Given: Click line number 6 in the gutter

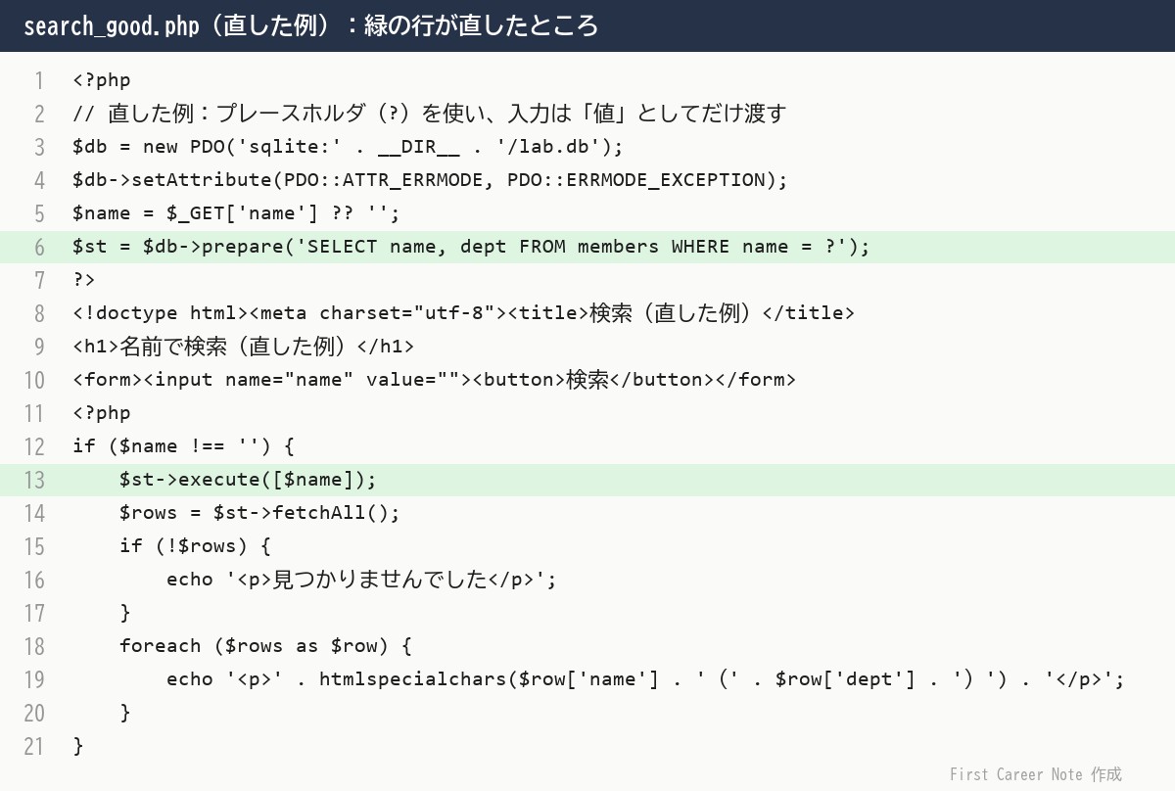Looking at the screenshot, I should tap(39, 247).
